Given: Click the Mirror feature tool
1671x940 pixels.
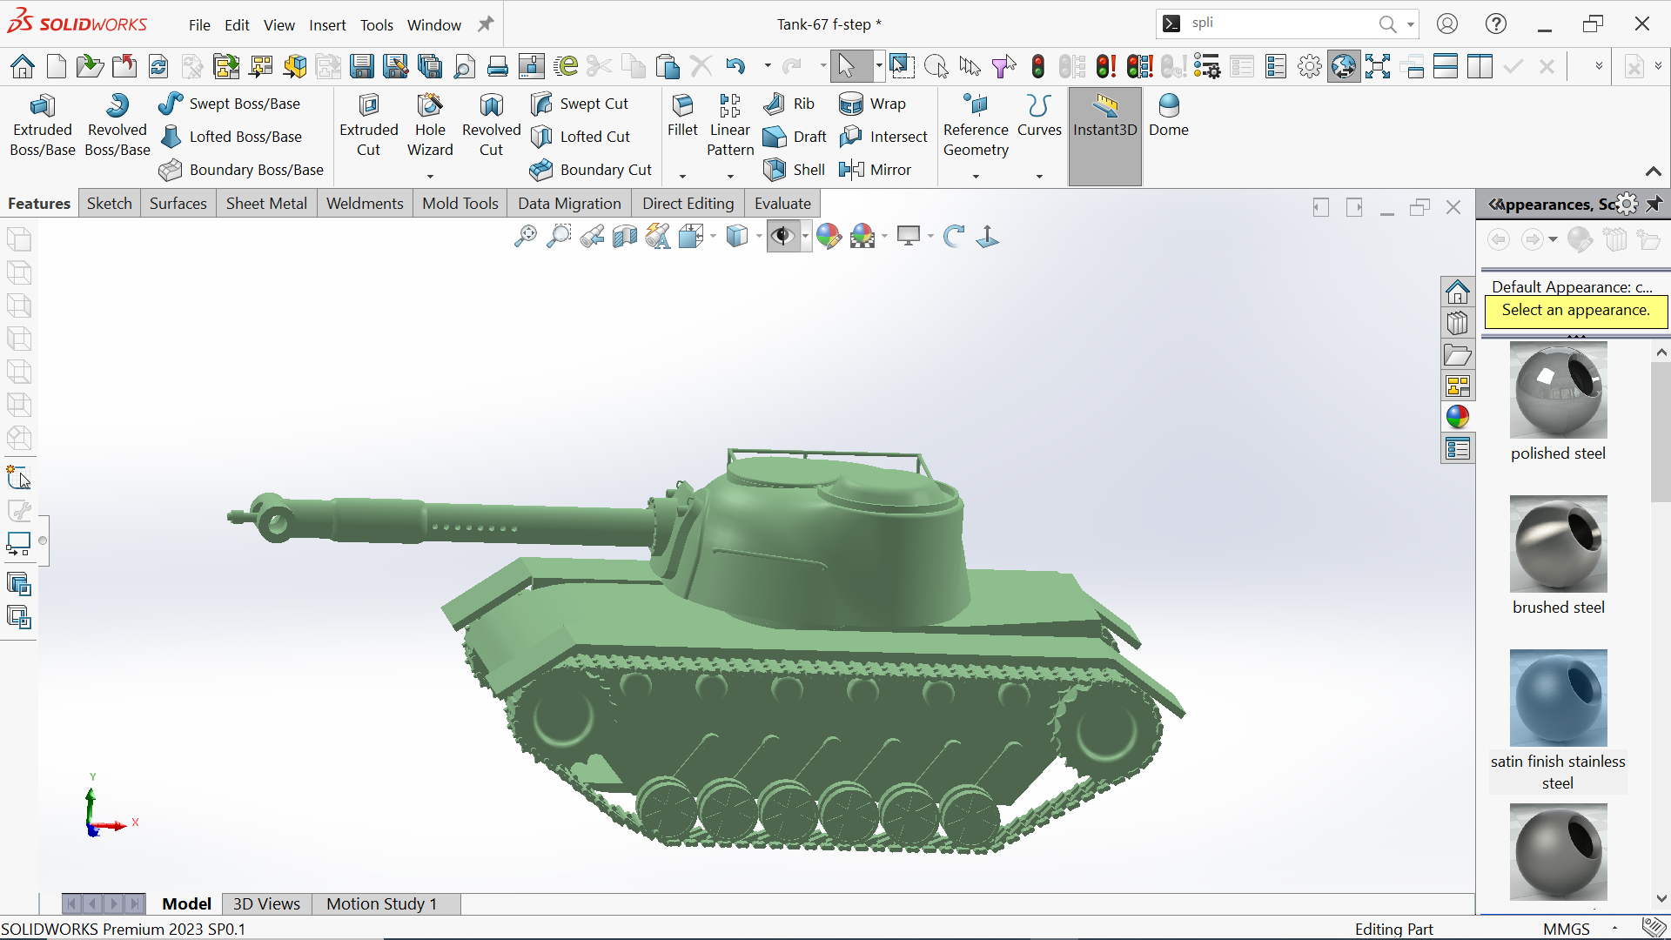Looking at the screenshot, I should coord(875,170).
